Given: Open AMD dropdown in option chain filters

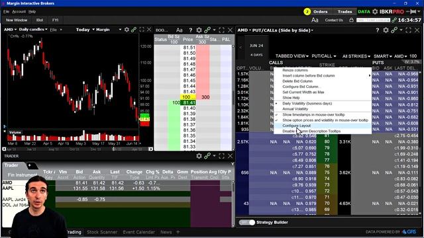Looking at the screenshot, I should (x=400, y=56).
